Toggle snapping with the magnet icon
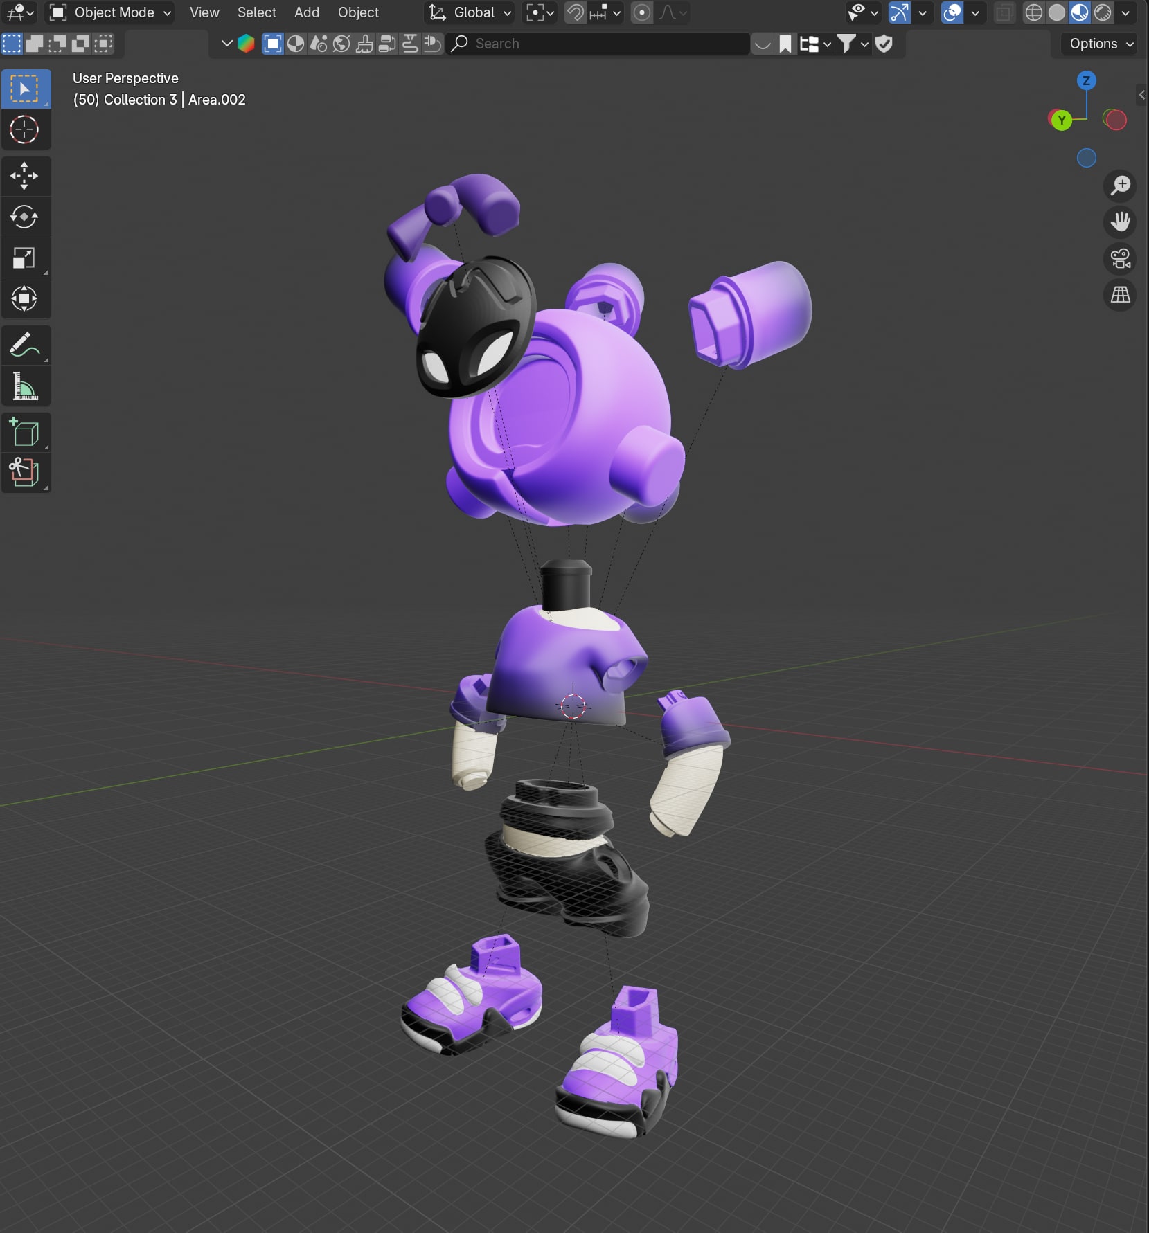 pyautogui.click(x=575, y=12)
